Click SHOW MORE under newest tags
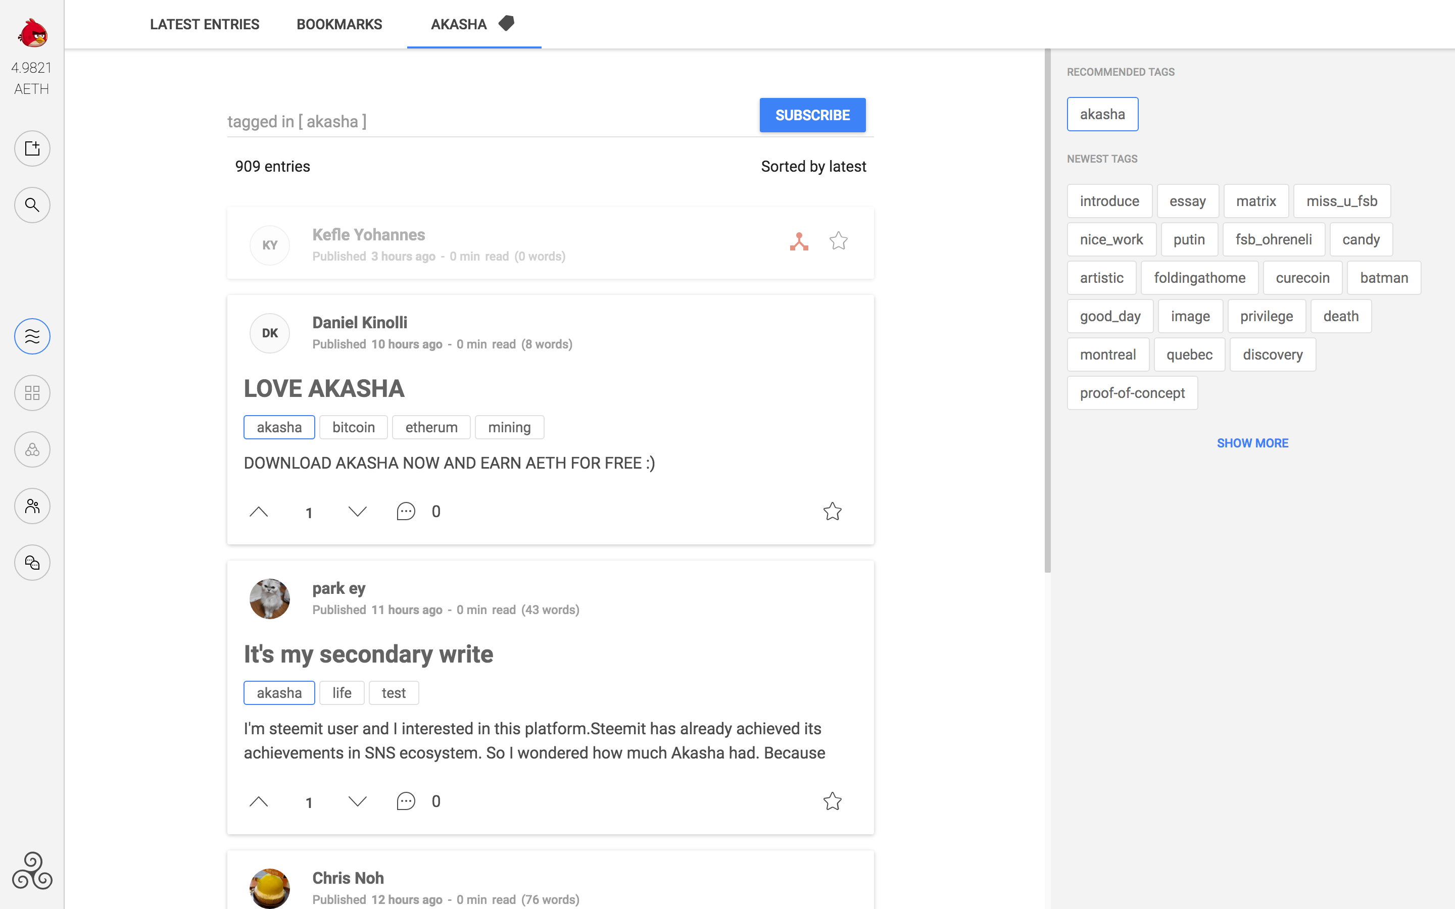The height and width of the screenshot is (909, 1455). (x=1252, y=443)
